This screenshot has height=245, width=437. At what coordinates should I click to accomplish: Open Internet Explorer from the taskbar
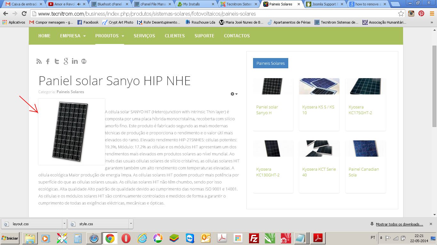coord(142,238)
